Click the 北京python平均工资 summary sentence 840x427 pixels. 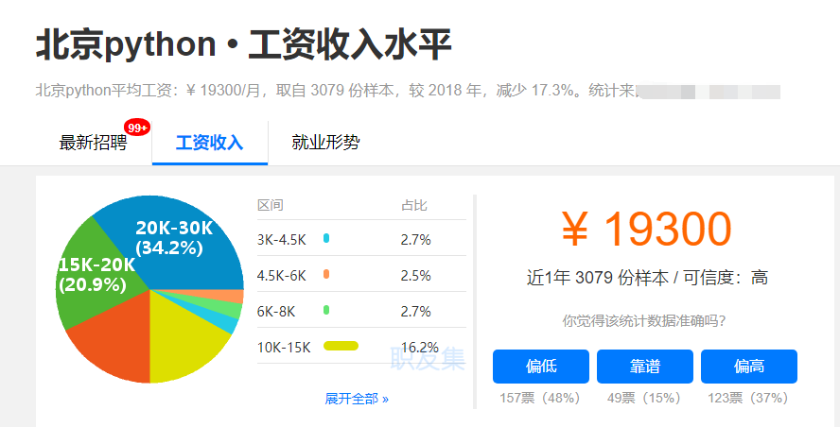coord(335,91)
